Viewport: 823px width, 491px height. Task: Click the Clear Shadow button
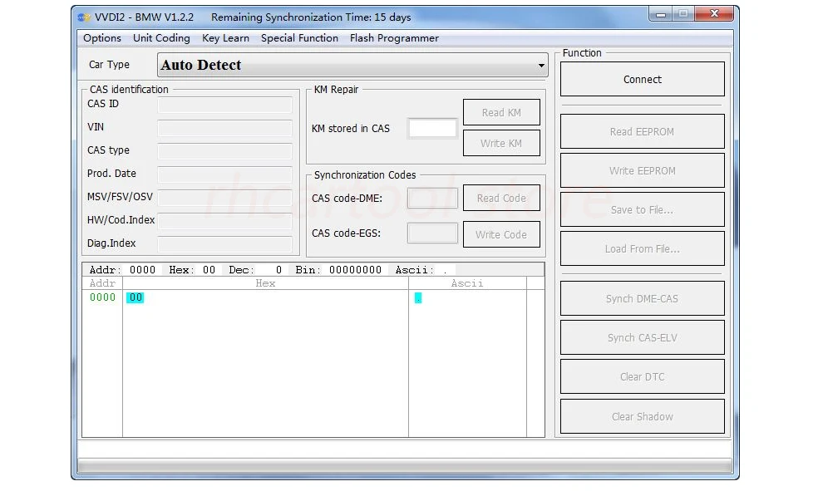click(643, 416)
